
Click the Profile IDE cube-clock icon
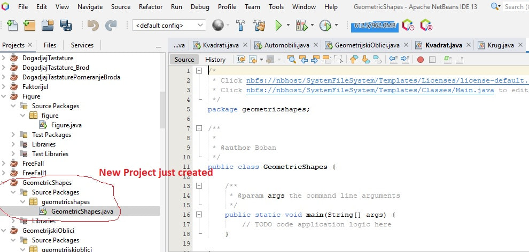[x=408, y=25]
